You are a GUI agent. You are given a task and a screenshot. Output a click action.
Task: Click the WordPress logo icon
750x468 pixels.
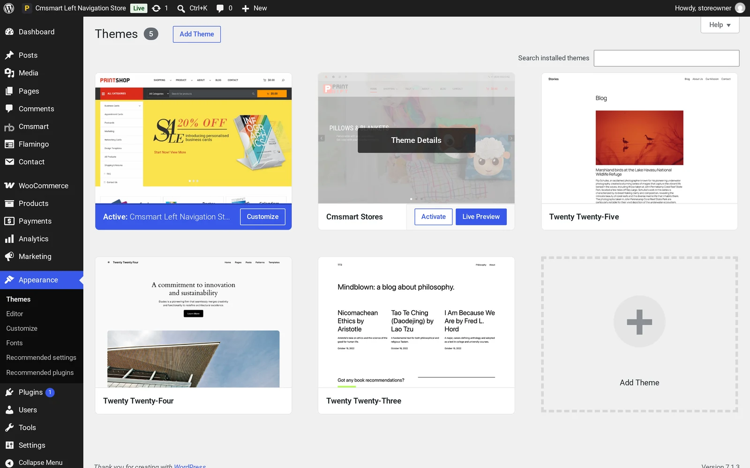click(x=9, y=8)
